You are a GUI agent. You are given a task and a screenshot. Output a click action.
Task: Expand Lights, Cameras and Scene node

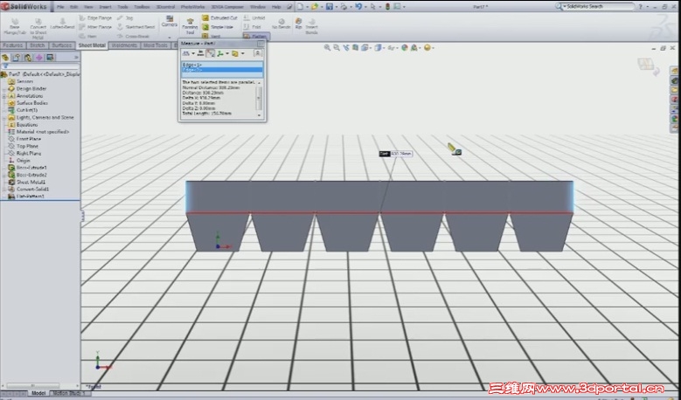[4, 118]
